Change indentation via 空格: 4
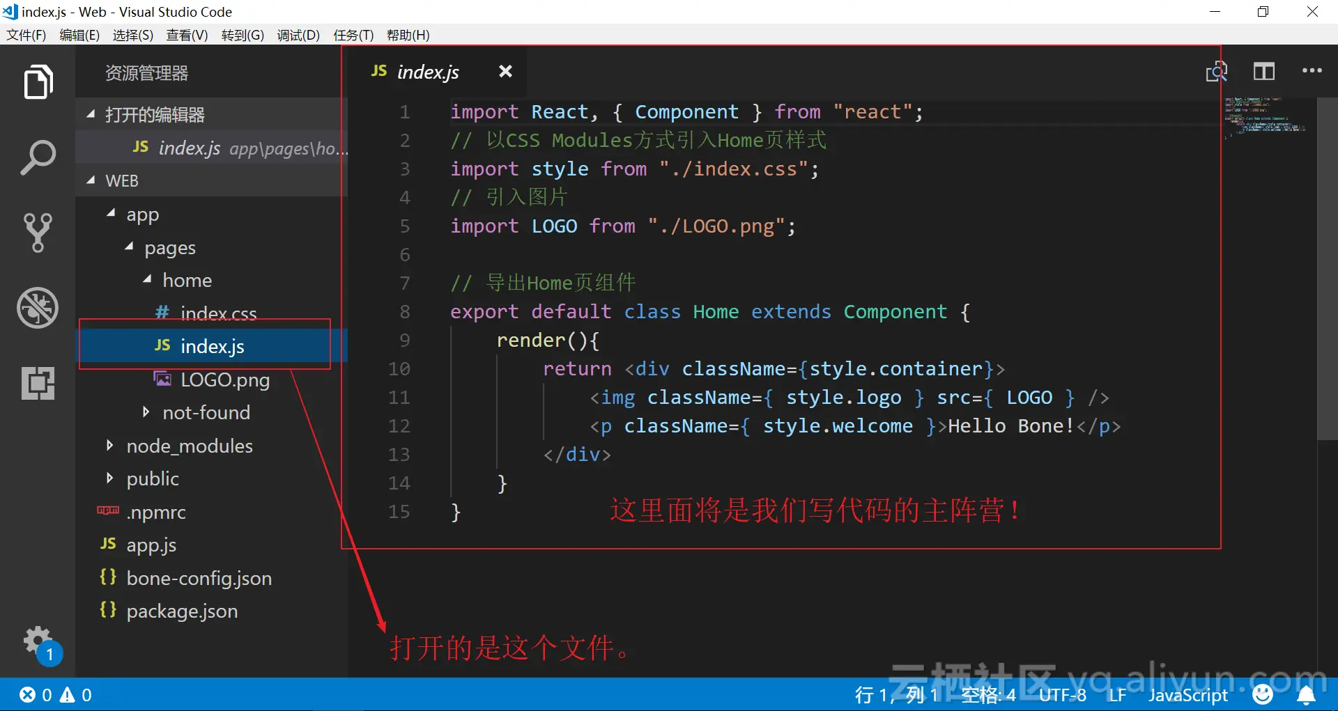Image resolution: width=1338 pixels, height=711 pixels. tap(988, 694)
